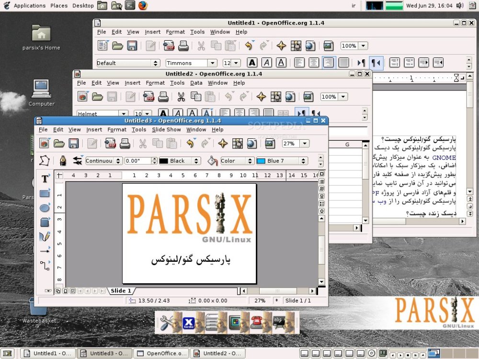Launch terminal from the top panel
Image resolution: width=479 pixels, height=359 pixels.
point(130,5)
